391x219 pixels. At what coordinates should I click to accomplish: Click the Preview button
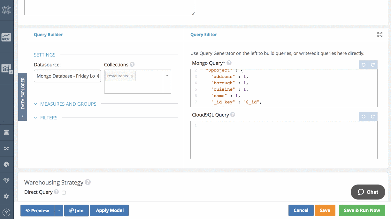tap(37, 211)
